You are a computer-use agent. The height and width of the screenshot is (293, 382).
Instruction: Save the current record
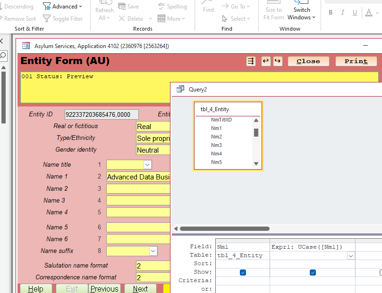tap(128, 7)
